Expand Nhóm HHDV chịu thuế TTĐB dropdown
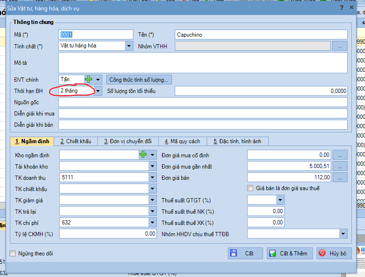This screenshot has width=365, height=277. (343, 234)
